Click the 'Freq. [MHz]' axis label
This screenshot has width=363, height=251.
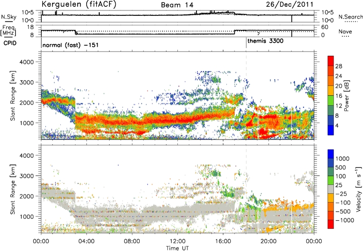click(8, 30)
